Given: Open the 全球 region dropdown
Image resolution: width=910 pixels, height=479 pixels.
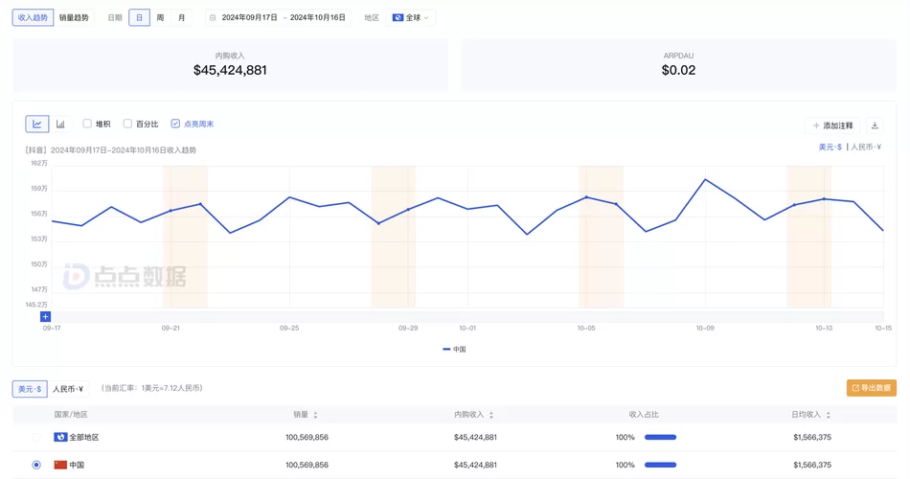Looking at the screenshot, I should pyautogui.click(x=411, y=18).
